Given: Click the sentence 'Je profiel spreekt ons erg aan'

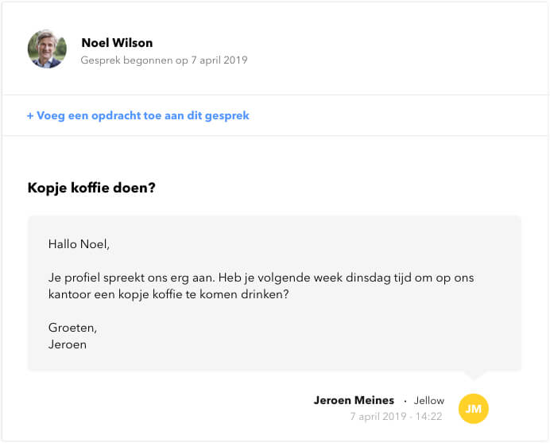Looking at the screenshot, I should [x=131, y=278].
